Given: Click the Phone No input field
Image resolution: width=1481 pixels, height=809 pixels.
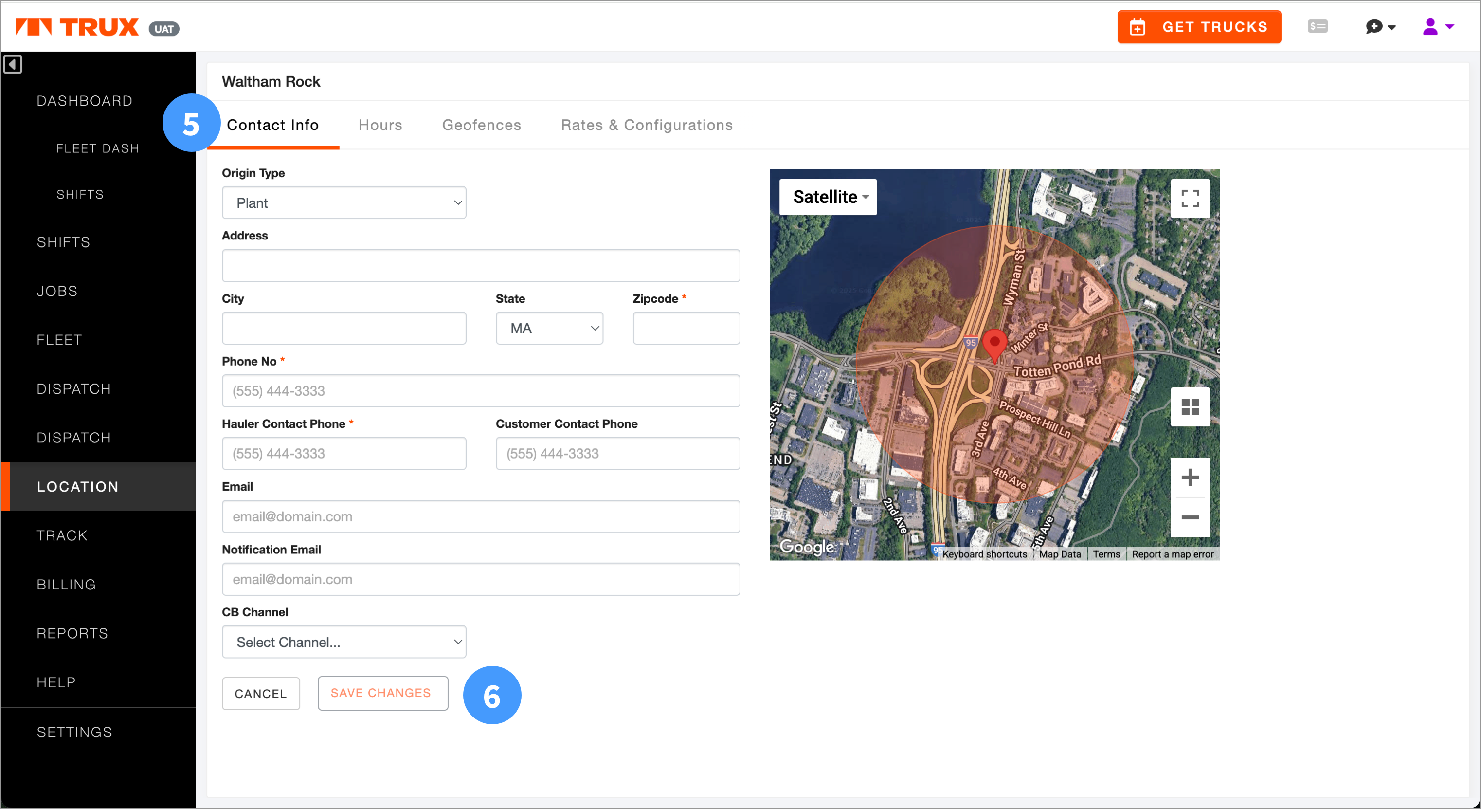Looking at the screenshot, I should click(481, 391).
